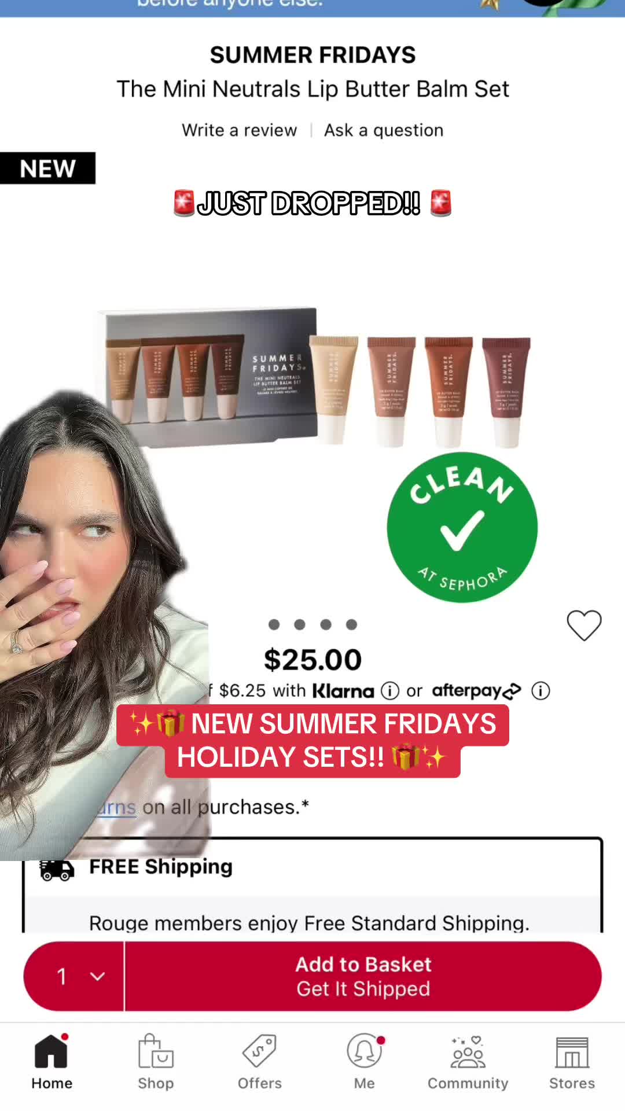Select the FREE Shipping option box

[312, 885]
